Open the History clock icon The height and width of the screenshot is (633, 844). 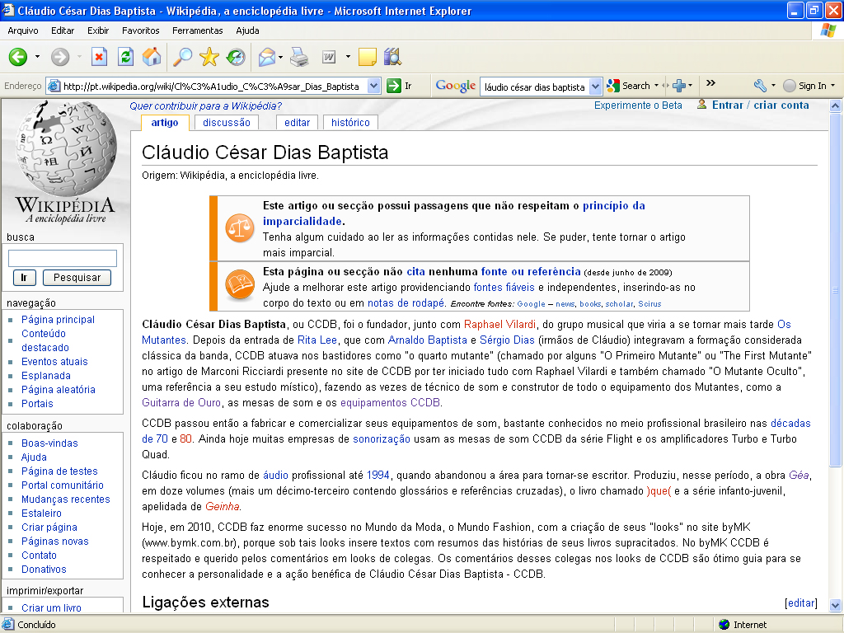pos(236,57)
